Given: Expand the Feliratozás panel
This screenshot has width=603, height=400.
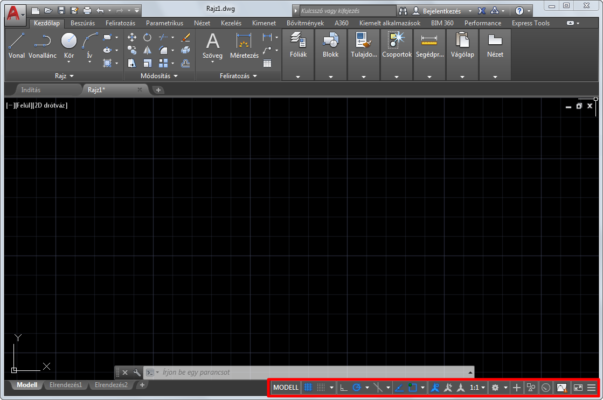Looking at the screenshot, I should click(238, 76).
